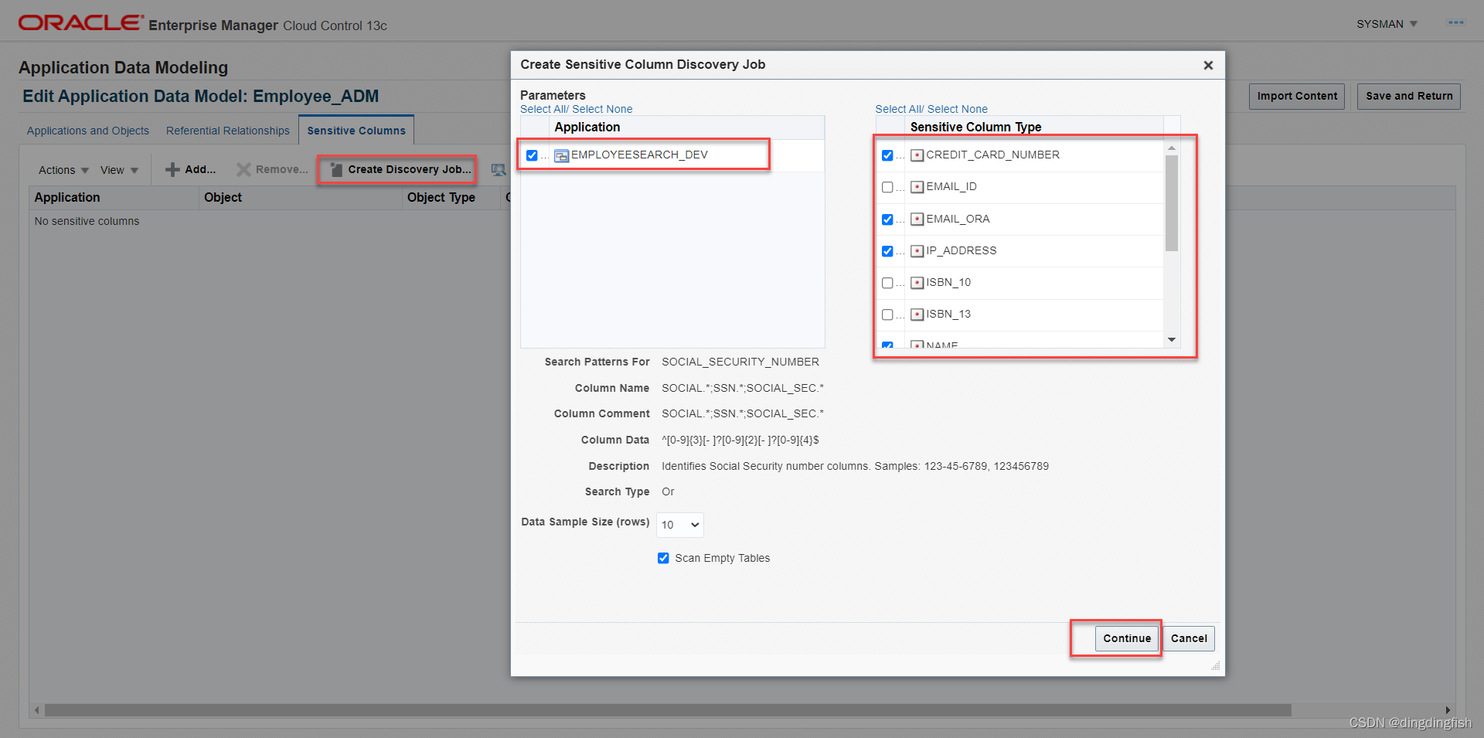Click the ISBN_13 type icon
This screenshot has width=1484, height=738.
[x=917, y=315]
